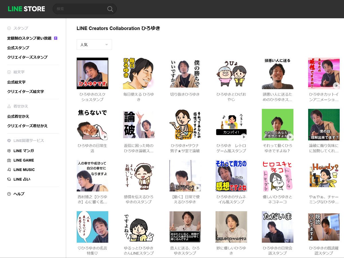This screenshot has width=344, height=258.
Task: Open 論破に煽り気味に加勢 sticker thumbnail
Action: click(324, 125)
